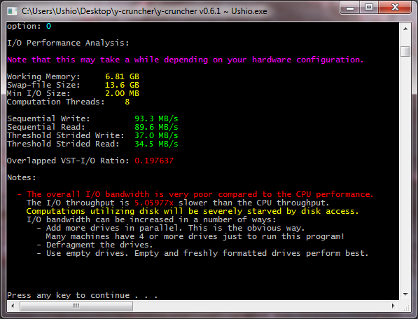Click the horizontal scrollbar thumb
Image resolution: width=418 pixels, height=319 pixels.
coord(76,306)
